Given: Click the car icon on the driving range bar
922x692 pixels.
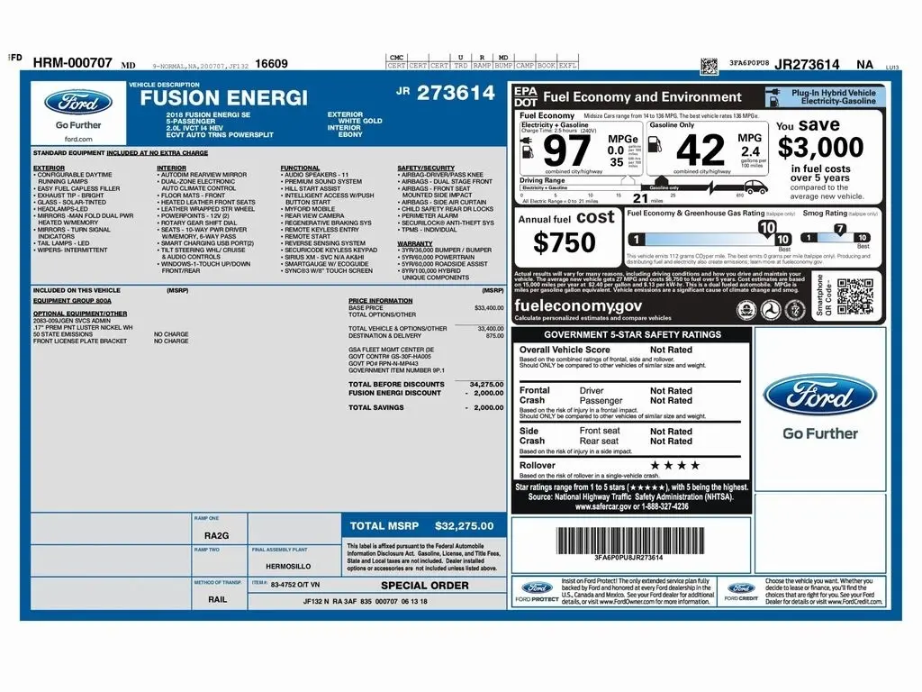Looking at the screenshot, I should (756, 188).
